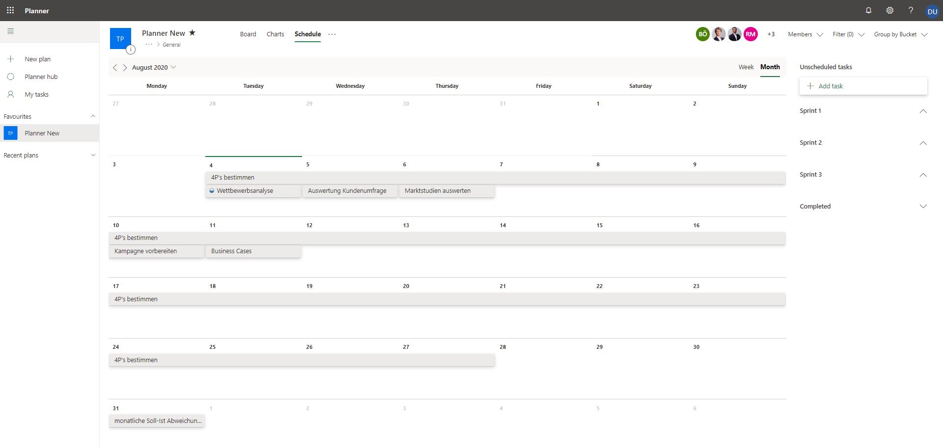Open the notifications bell
Image resolution: width=943 pixels, height=447 pixels.
(868, 10)
